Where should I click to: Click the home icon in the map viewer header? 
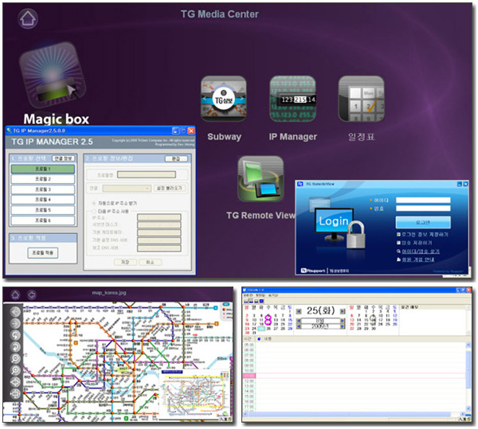[x=16, y=294]
